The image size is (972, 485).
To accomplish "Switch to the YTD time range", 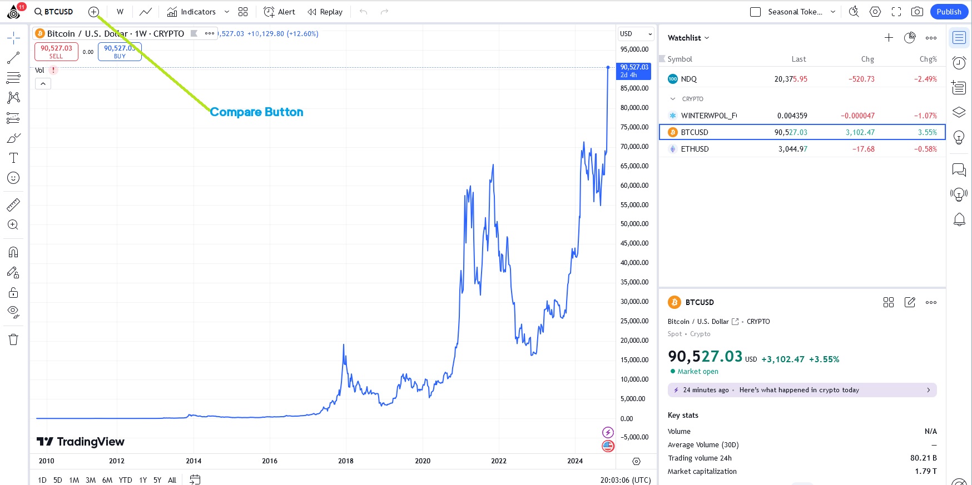I will click(x=125, y=480).
